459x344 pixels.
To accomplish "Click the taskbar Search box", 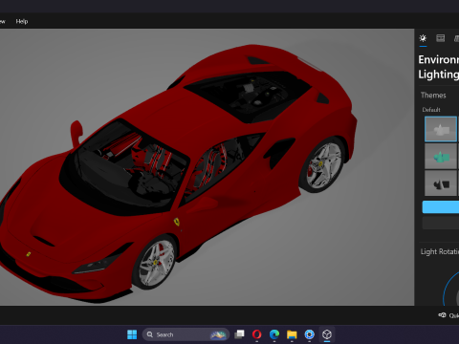I will coord(186,334).
